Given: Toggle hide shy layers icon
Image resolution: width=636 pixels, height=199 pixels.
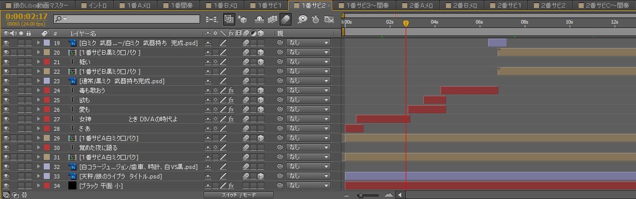Looking at the screenshot, I should coord(259,19).
